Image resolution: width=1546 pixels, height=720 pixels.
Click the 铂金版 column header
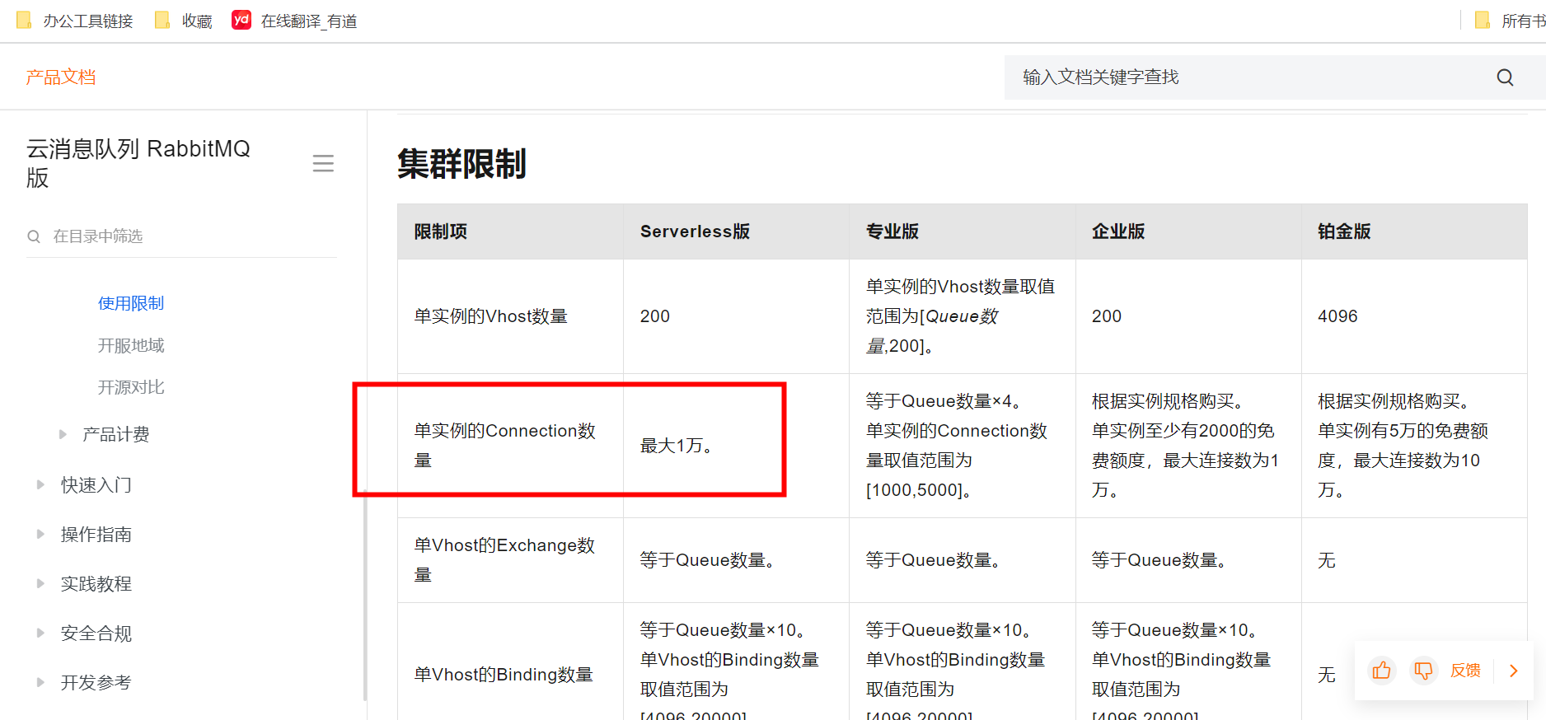point(1414,231)
